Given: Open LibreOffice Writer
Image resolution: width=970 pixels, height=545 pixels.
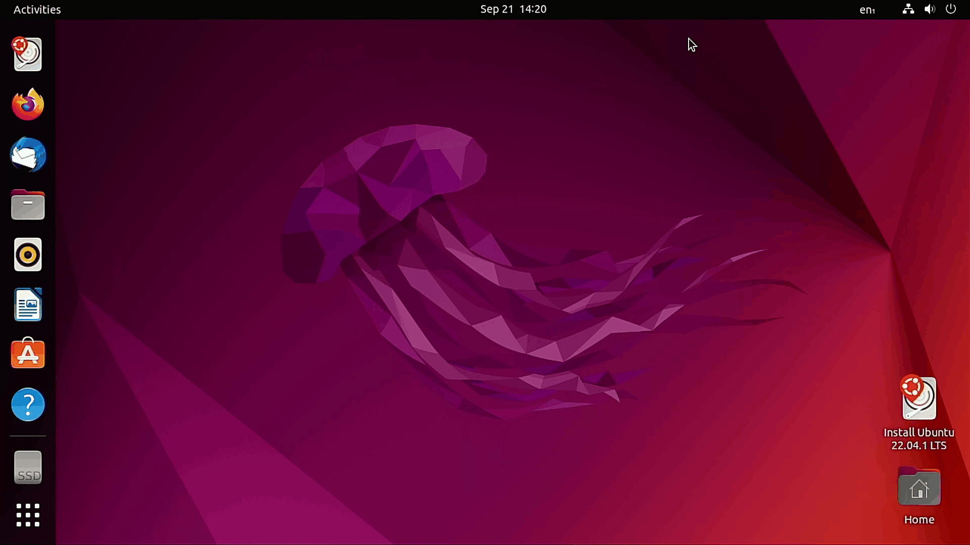Looking at the screenshot, I should 28,305.
